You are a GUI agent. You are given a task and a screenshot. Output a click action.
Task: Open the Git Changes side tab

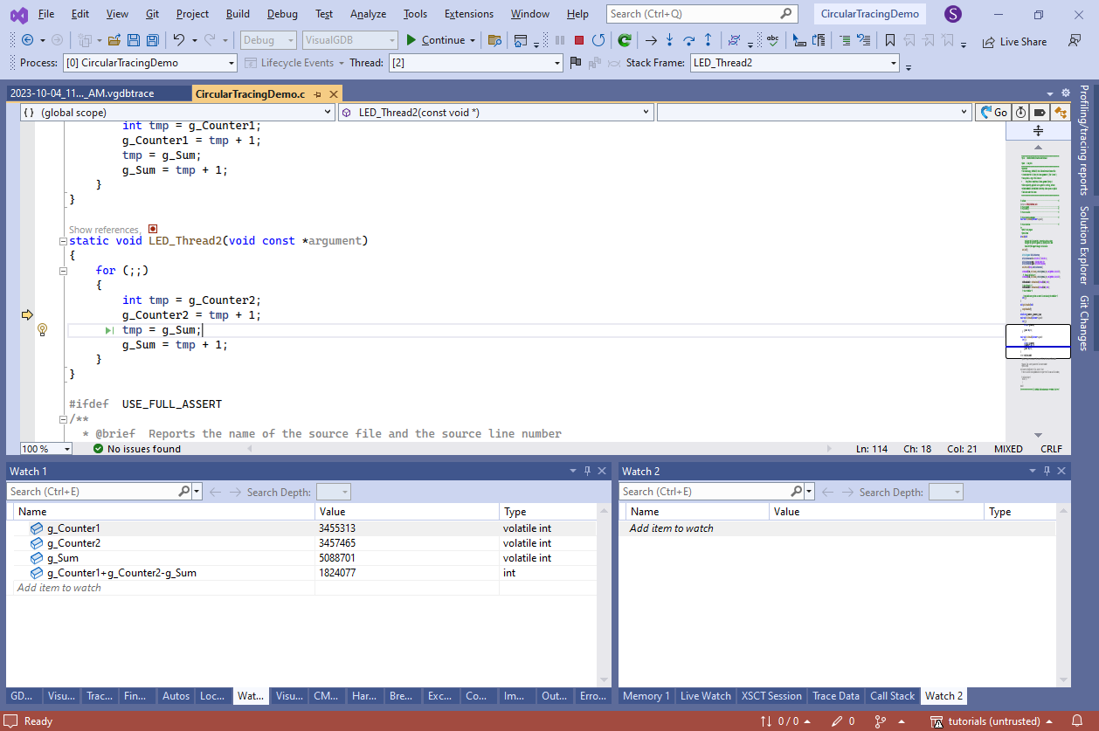click(1084, 323)
